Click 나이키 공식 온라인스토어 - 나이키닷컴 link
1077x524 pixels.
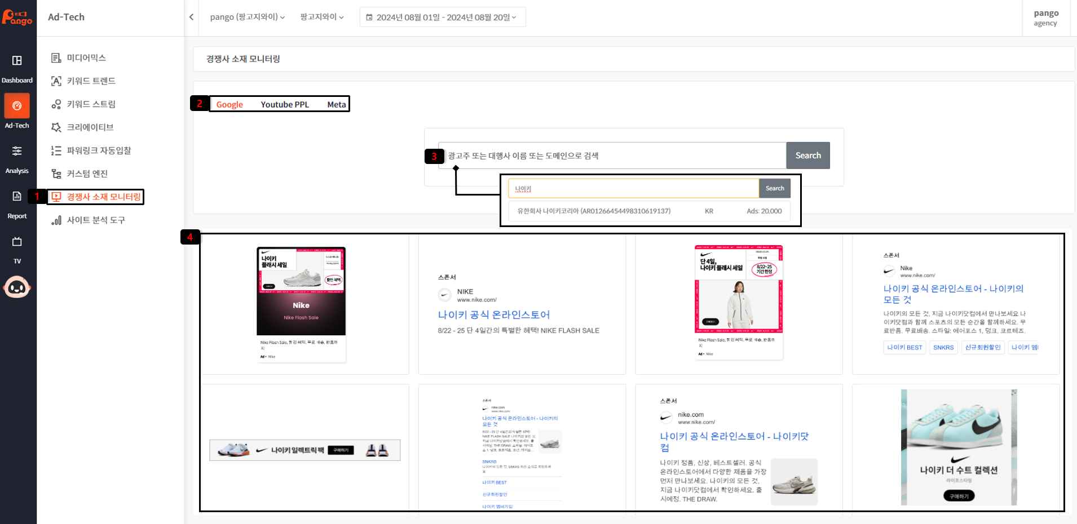(x=735, y=442)
